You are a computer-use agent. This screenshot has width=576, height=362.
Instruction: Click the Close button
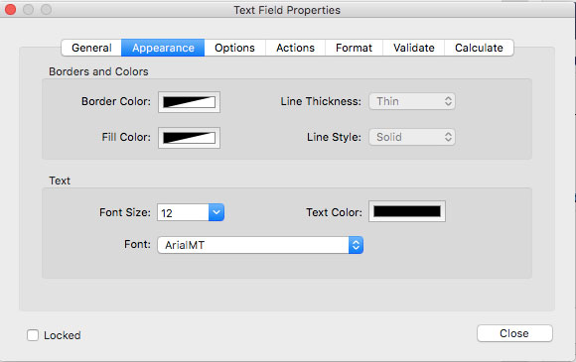pos(514,333)
